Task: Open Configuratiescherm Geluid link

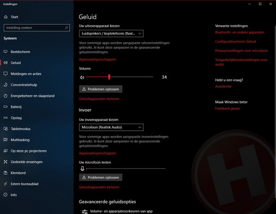Action: 236,41
